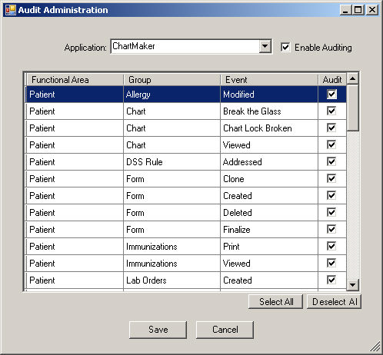The width and height of the screenshot is (383, 355).
Task: Click the scroll up arrow of the table
Action: [352, 78]
